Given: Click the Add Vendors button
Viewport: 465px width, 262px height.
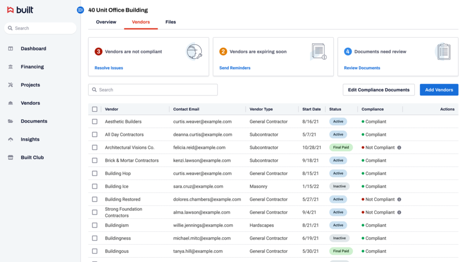Looking at the screenshot, I should [439, 90].
